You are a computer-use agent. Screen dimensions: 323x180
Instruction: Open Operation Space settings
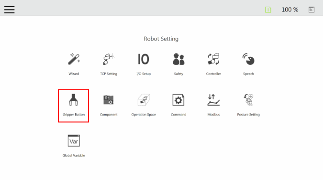[144, 100]
